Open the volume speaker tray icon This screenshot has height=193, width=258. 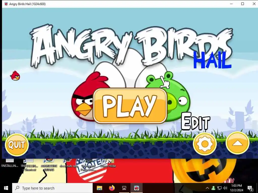click(x=225, y=188)
